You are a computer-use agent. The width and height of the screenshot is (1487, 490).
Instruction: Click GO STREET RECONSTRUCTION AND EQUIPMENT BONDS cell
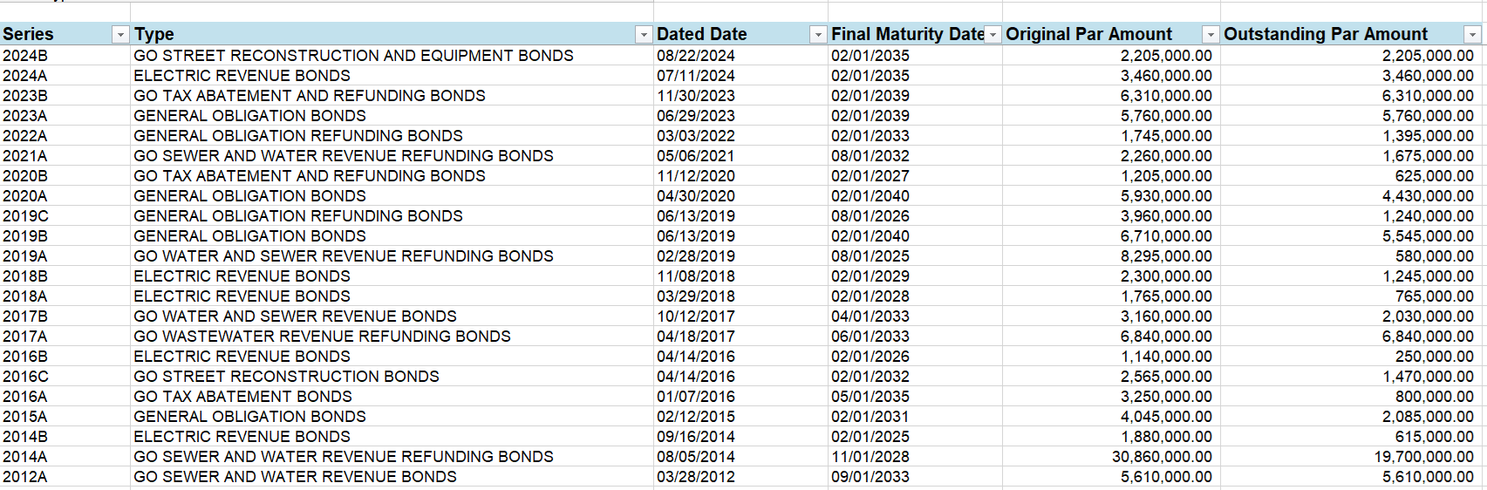[x=353, y=56]
